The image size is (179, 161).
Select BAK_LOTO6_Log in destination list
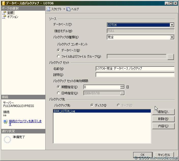pos(65,111)
